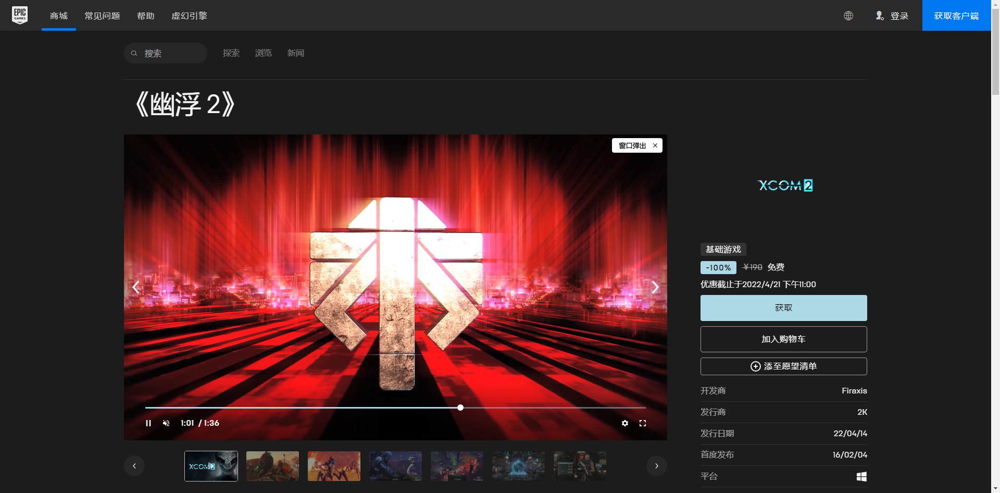Click the search magnifier icon

click(x=135, y=53)
